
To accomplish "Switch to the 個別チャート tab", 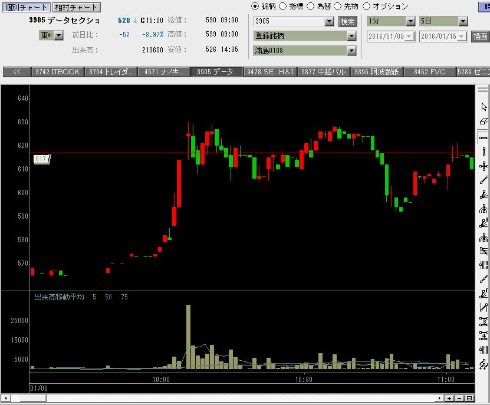I will click(27, 7).
